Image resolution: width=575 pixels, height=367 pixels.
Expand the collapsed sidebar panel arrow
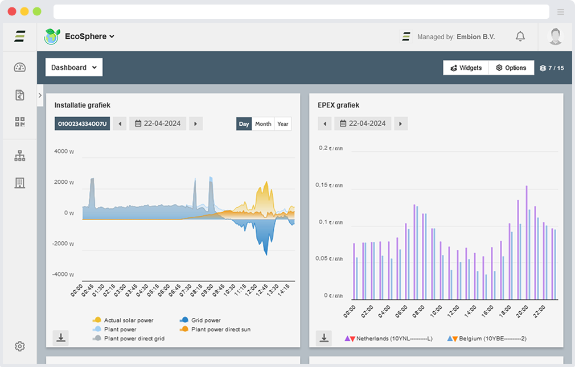click(x=40, y=96)
